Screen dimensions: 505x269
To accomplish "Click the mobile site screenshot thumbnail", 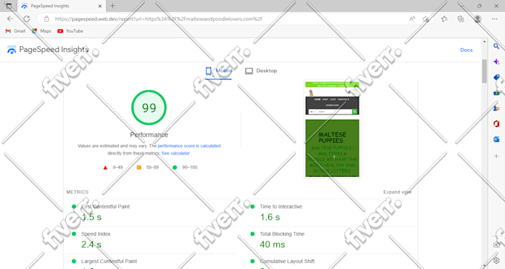I will click(332, 129).
